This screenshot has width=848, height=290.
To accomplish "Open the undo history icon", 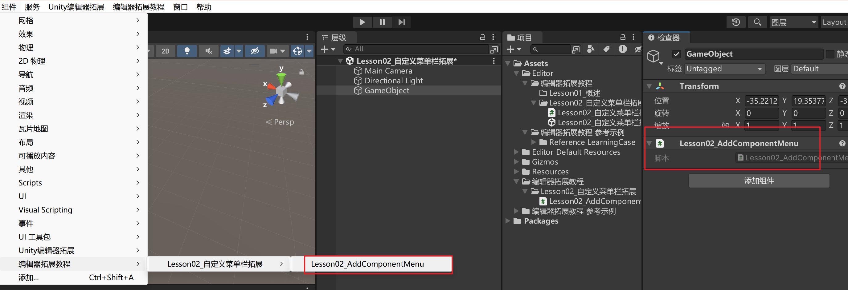I will [736, 22].
